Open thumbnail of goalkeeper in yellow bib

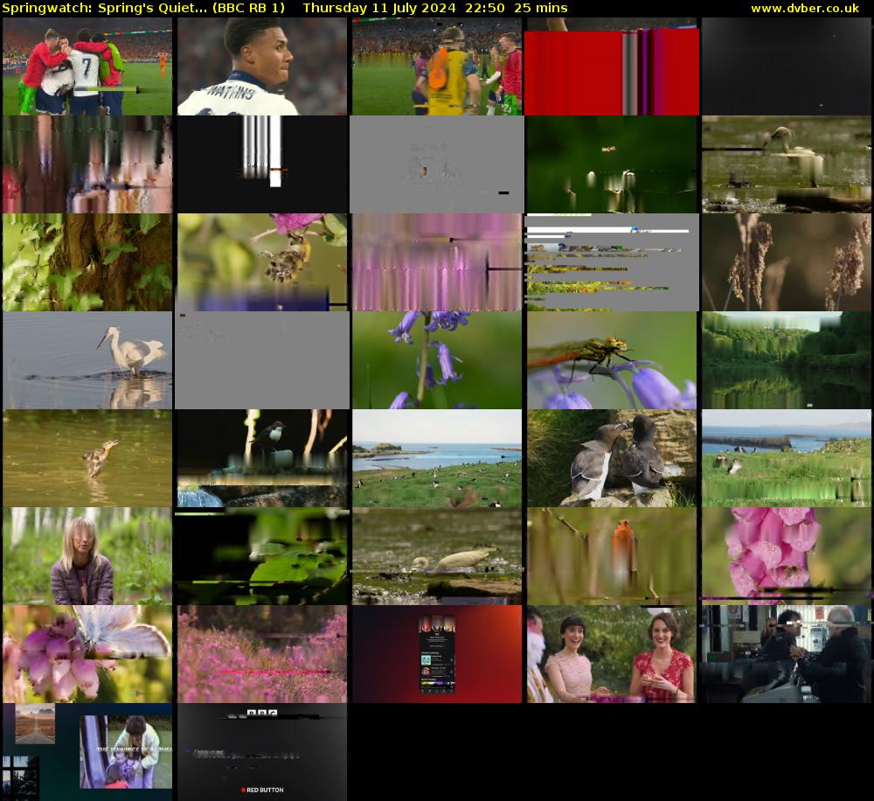tap(437, 66)
